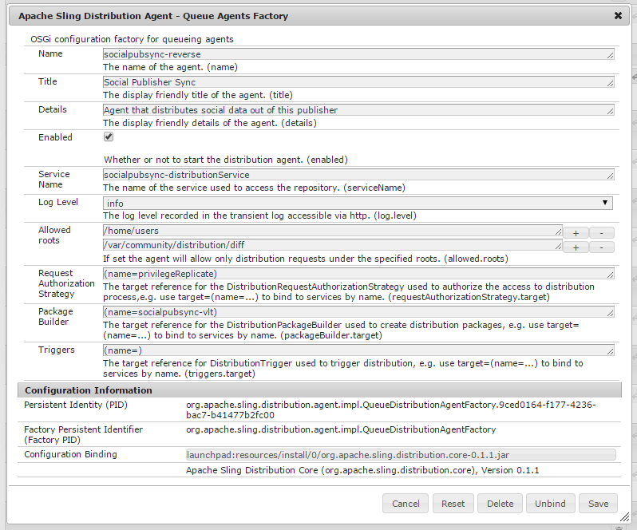Edit the /var/community/distribution/diff root field

tap(332, 245)
